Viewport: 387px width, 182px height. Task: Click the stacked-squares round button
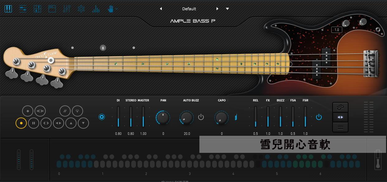77,111
